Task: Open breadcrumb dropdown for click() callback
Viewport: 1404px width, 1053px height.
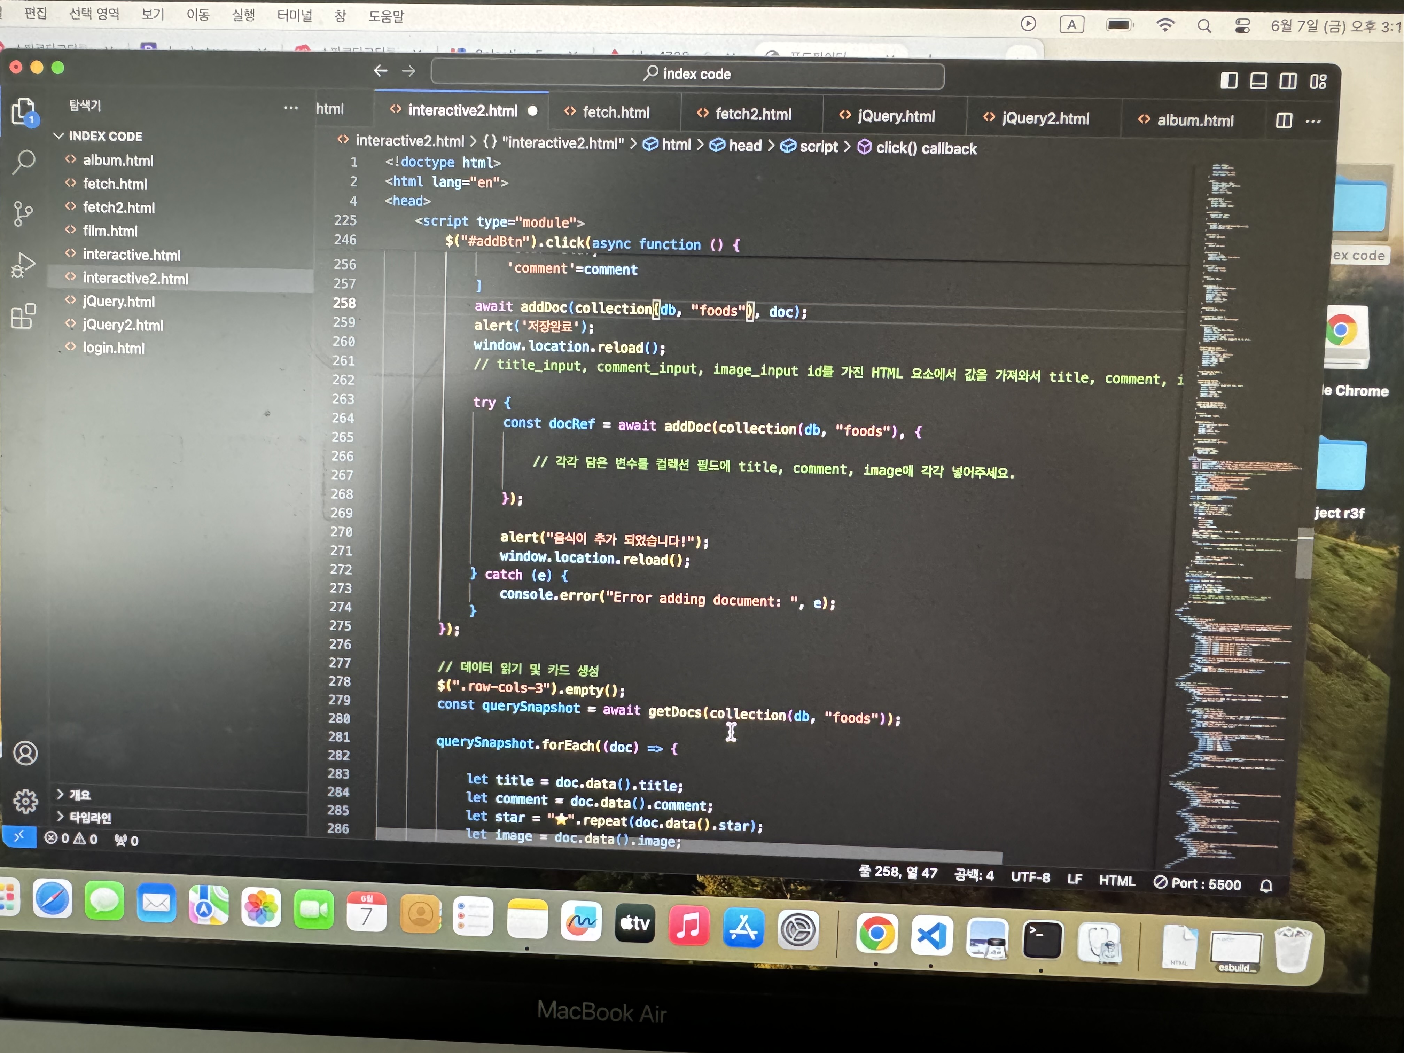Action: point(917,149)
